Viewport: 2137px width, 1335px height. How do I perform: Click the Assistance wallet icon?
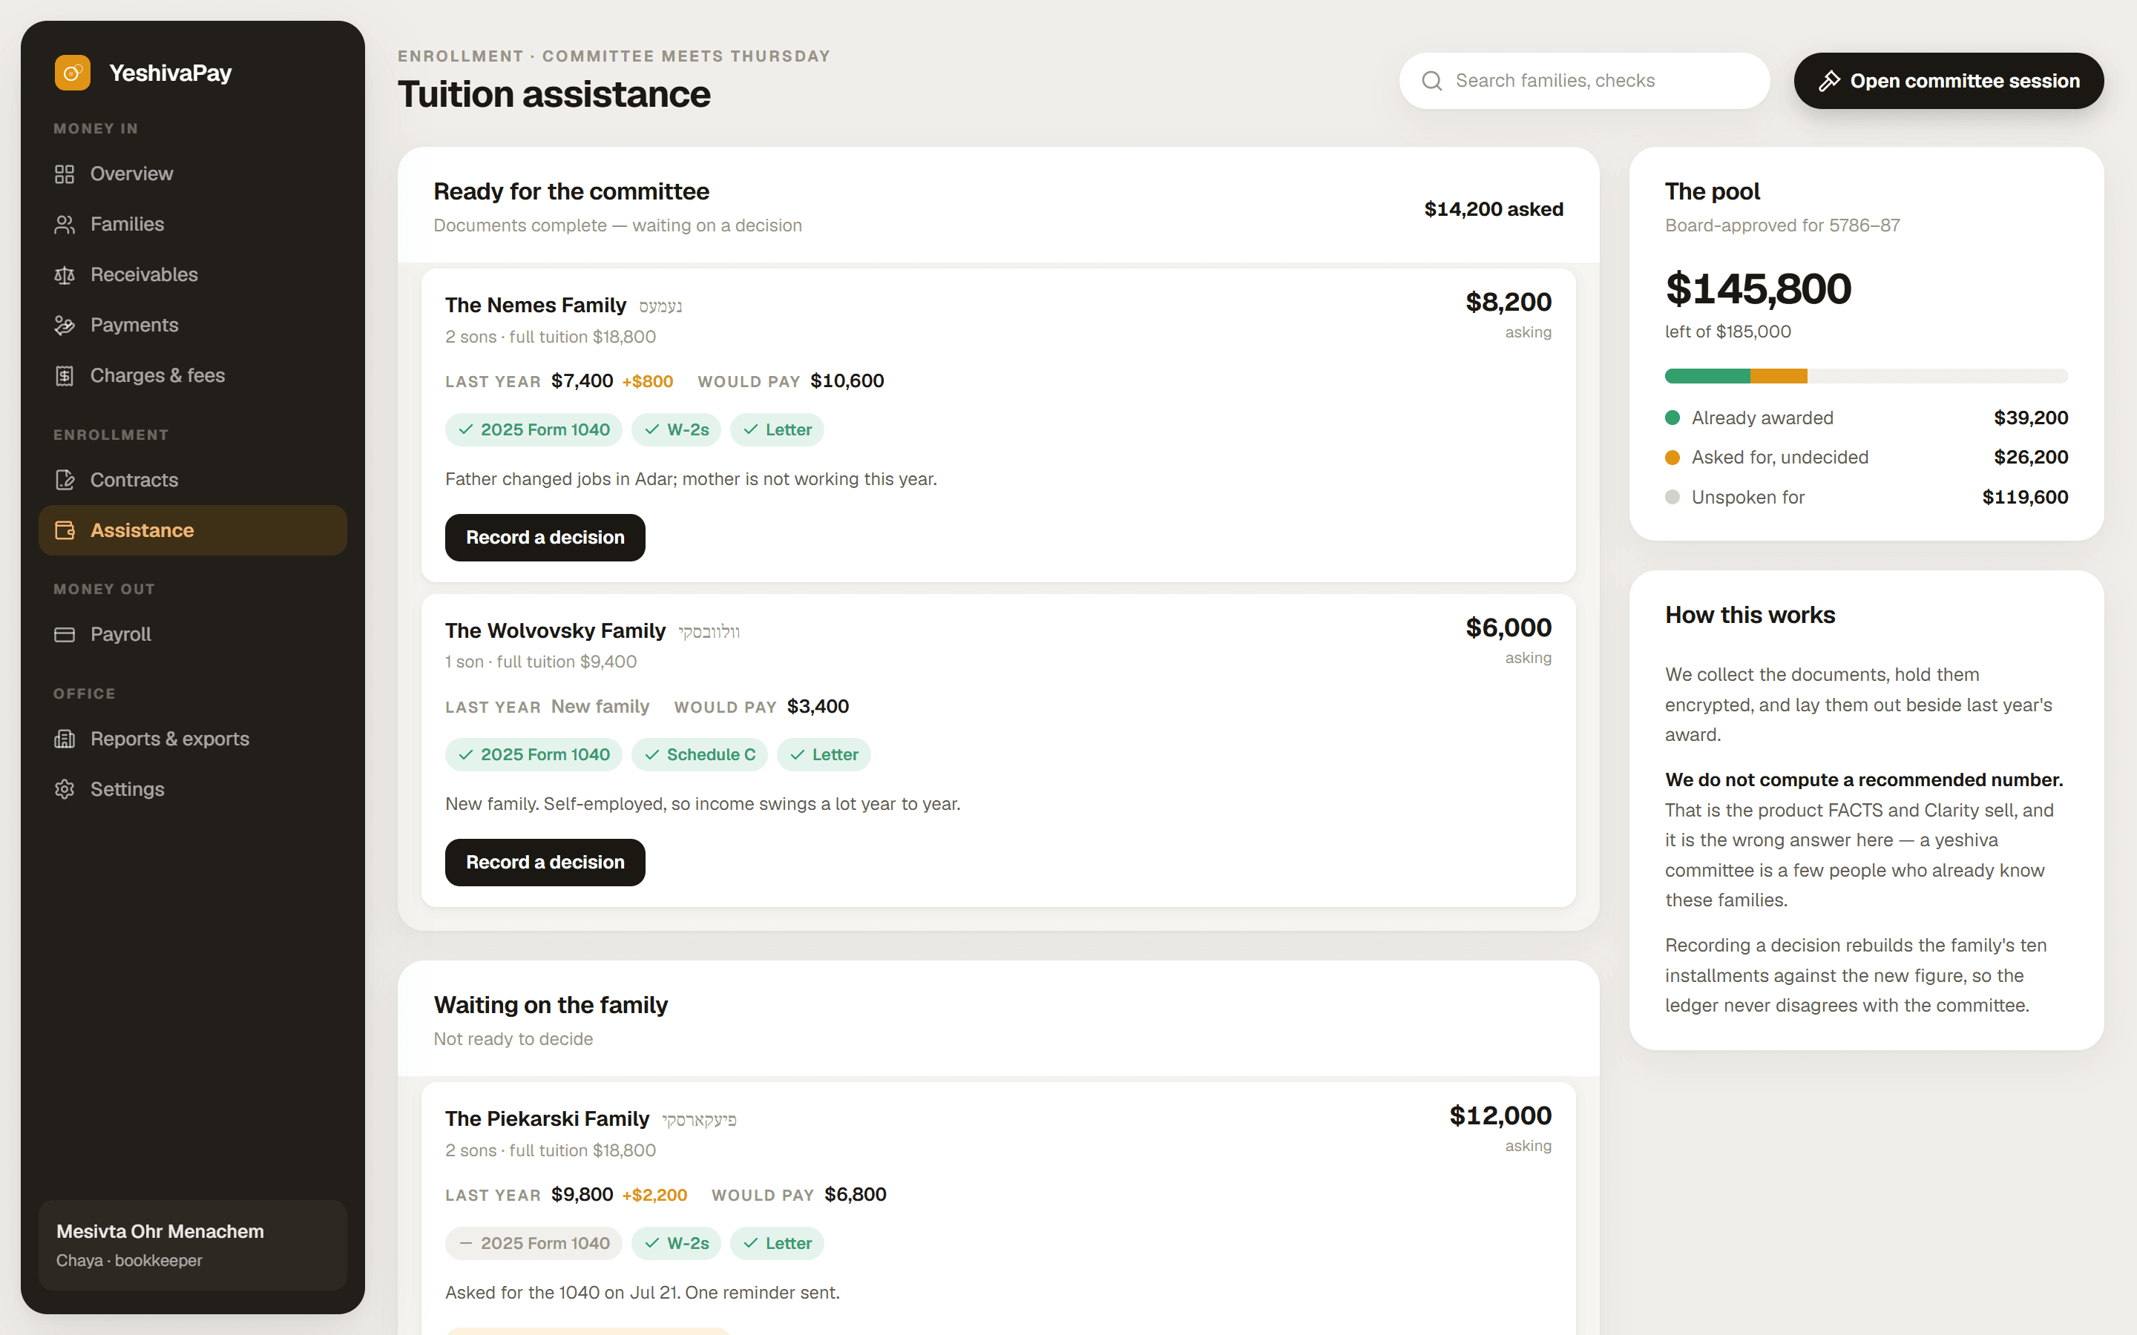[x=65, y=530]
